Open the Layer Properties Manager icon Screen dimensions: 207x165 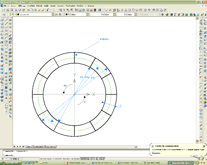[x=3, y=15]
